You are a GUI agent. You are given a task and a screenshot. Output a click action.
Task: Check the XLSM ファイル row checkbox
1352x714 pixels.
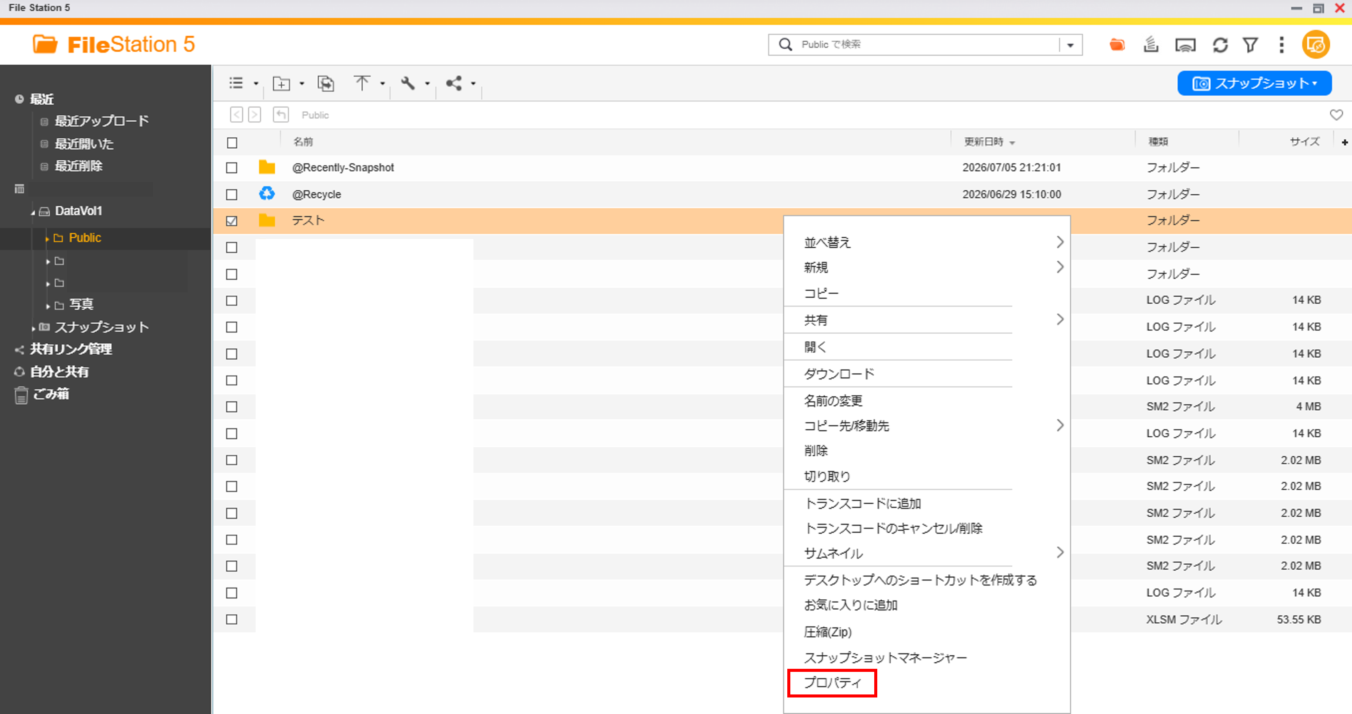click(231, 620)
